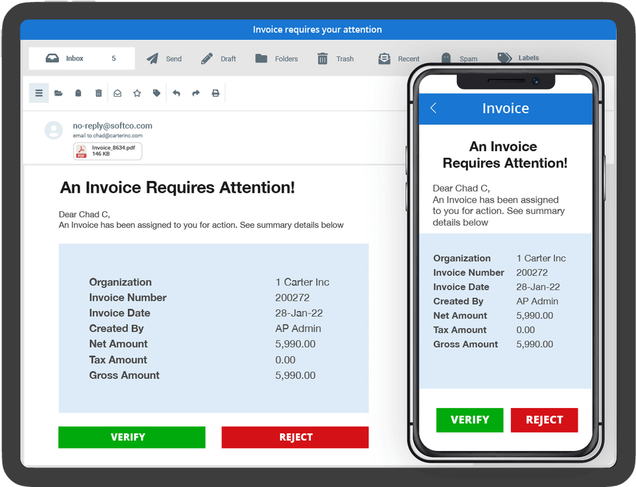Forward the email using the forward arrow

(195, 93)
